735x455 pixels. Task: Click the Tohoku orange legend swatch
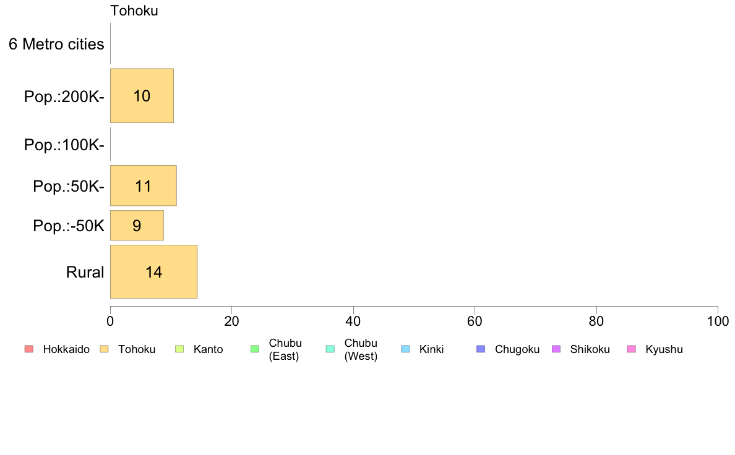click(x=104, y=349)
